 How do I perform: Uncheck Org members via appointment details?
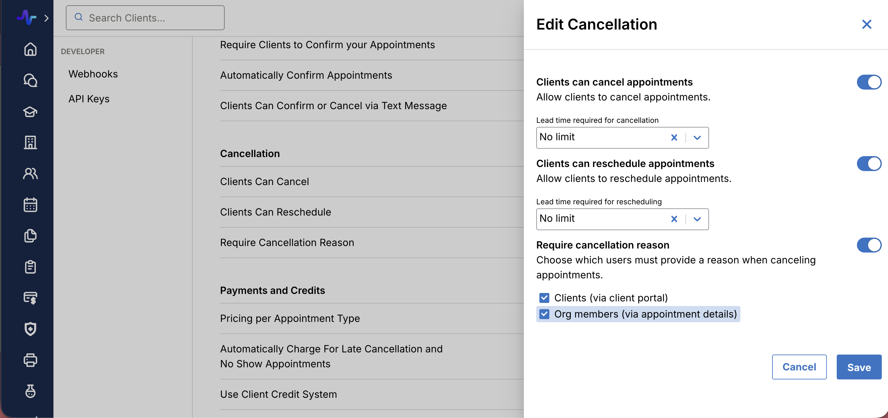point(544,314)
